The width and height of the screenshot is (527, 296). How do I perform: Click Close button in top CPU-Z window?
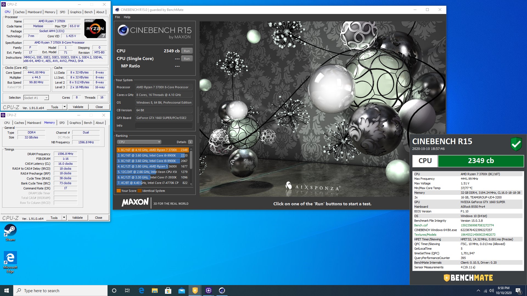point(99,107)
